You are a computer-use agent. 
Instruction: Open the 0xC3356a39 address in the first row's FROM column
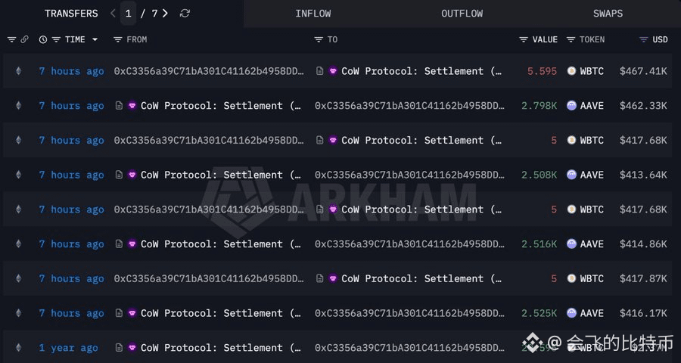209,71
